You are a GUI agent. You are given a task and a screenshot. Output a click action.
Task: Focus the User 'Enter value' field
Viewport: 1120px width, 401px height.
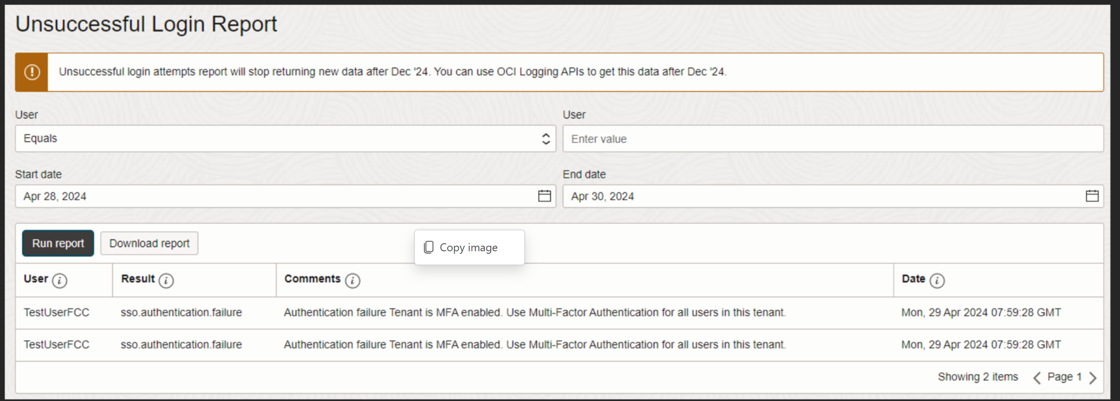tap(833, 139)
